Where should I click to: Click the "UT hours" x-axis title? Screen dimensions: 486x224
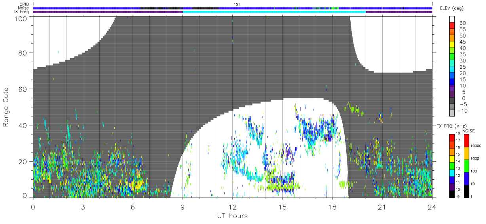[x=232, y=216]
